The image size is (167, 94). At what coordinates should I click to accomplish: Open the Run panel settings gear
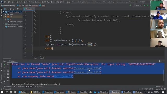159,61
